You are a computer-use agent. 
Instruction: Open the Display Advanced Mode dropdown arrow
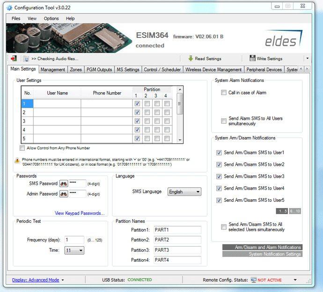pyautogui.click(x=63, y=280)
